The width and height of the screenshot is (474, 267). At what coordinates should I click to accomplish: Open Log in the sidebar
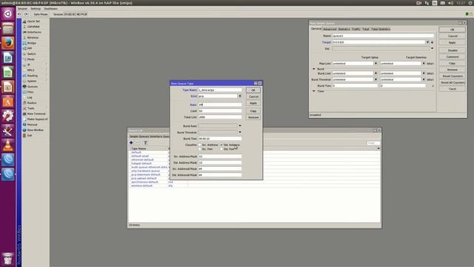tap(30, 97)
